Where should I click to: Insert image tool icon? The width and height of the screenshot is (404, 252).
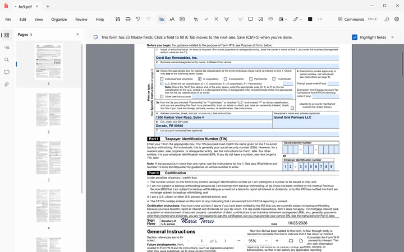pos(261,19)
